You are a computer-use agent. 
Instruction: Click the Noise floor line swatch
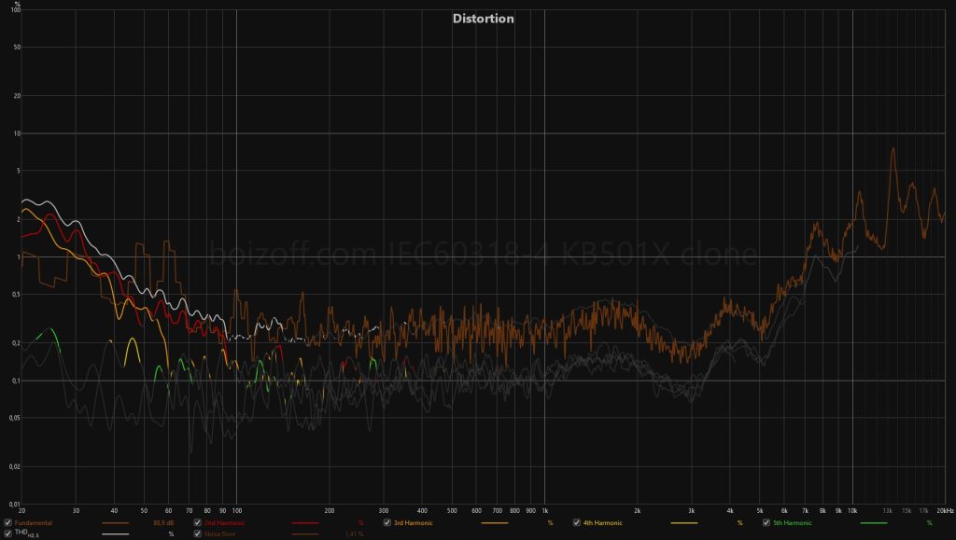coord(305,533)
